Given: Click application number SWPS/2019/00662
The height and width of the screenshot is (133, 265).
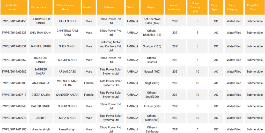Looking at the screenshot, I should [14, 60].
